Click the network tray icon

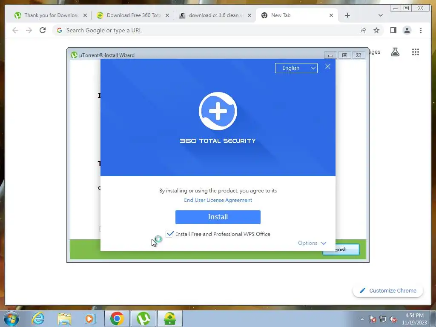tap(383, 319)
